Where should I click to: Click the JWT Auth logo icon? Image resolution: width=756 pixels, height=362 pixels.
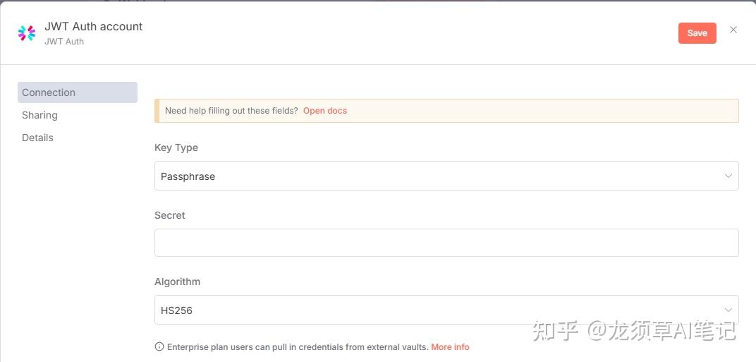(x=27, y=32)
